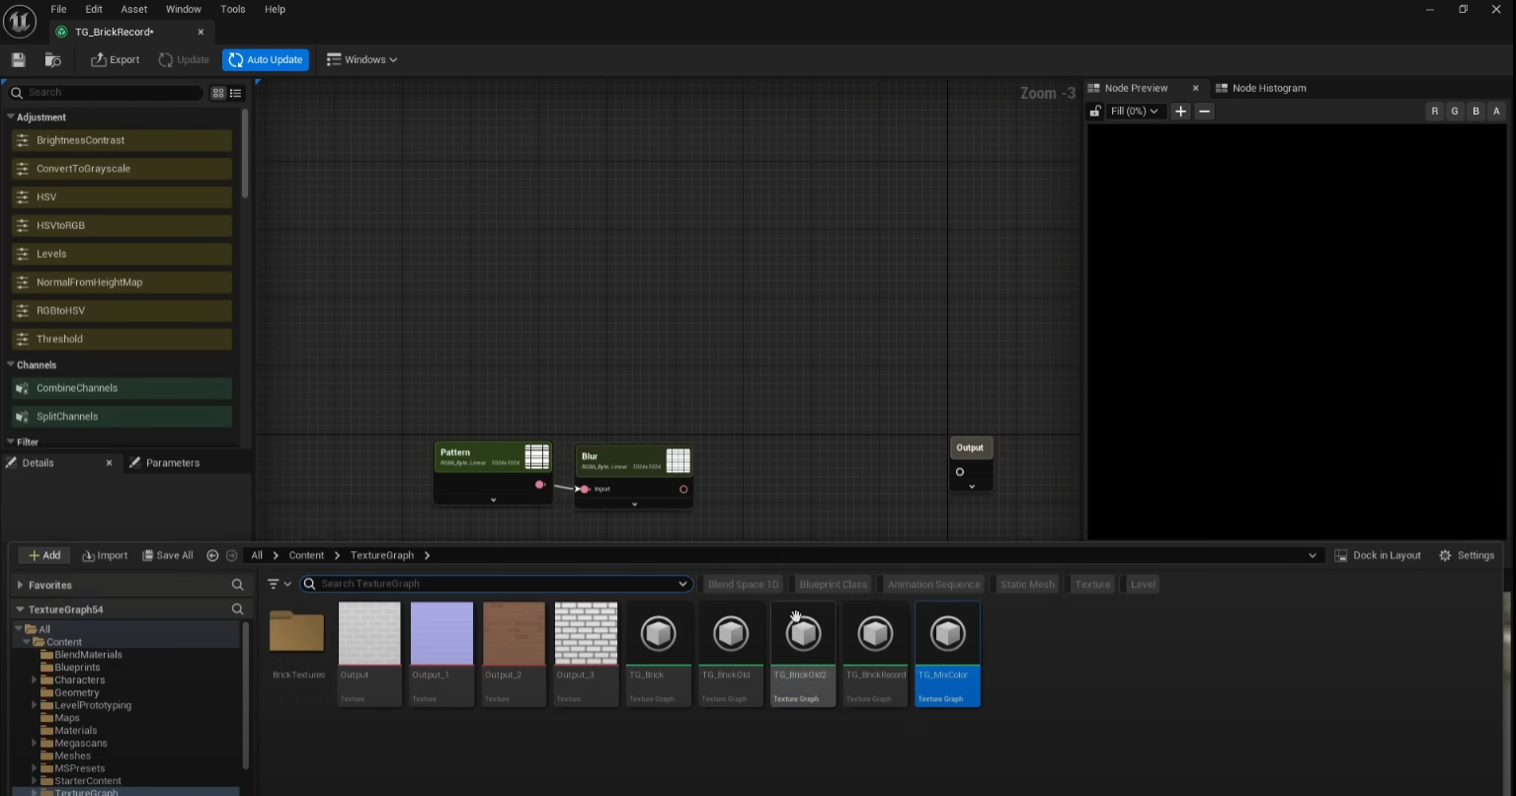Lock the Node Preview panel
This screenshot has height=796, width=1516.
pyautogui.click(x=1094, y=112)
